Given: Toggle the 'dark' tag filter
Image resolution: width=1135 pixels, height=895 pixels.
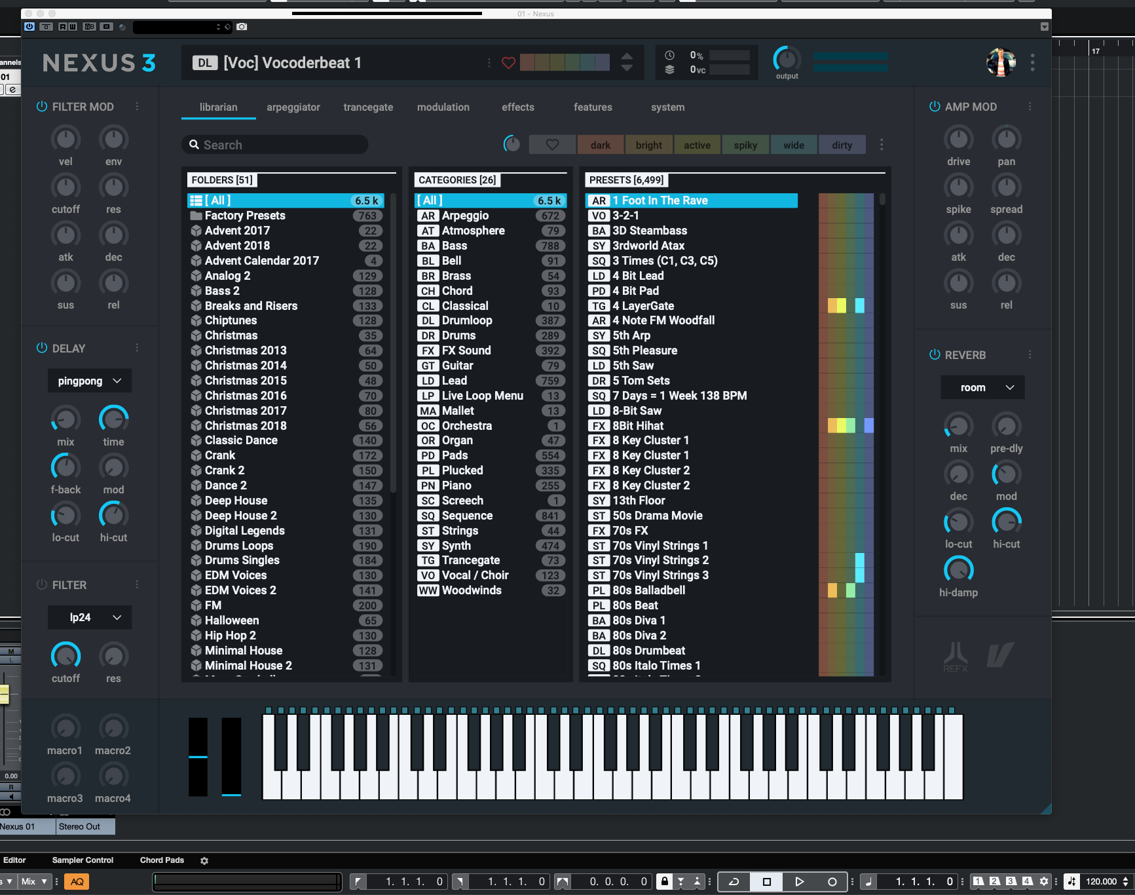Looking at the screenshot, I should (600, 145).
